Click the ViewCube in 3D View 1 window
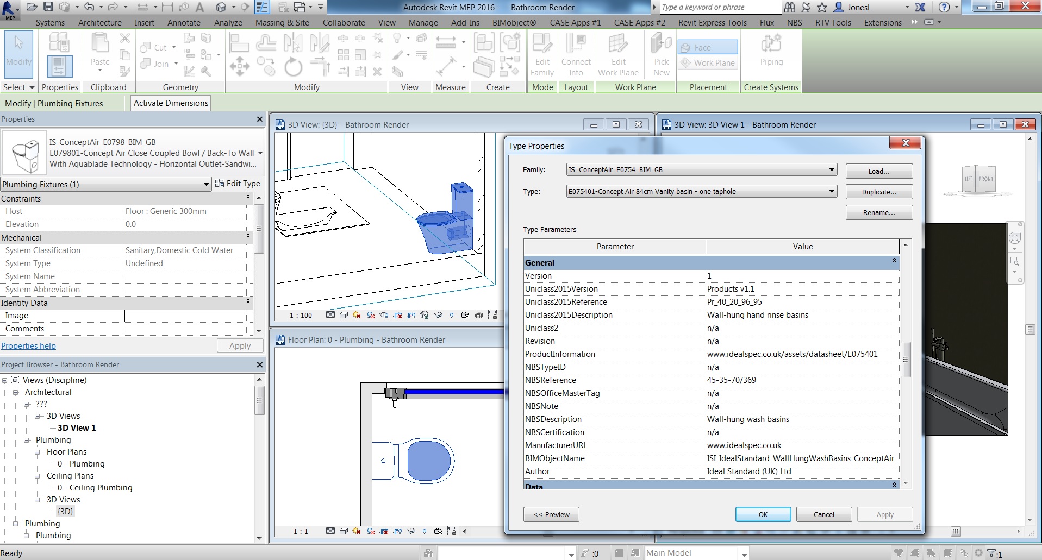The height and width of the screenshot is (560, 1042). point(979,181)
